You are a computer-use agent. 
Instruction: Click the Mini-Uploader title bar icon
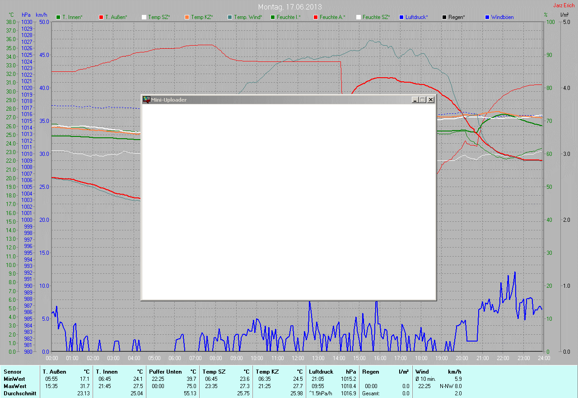click(146, 100)
